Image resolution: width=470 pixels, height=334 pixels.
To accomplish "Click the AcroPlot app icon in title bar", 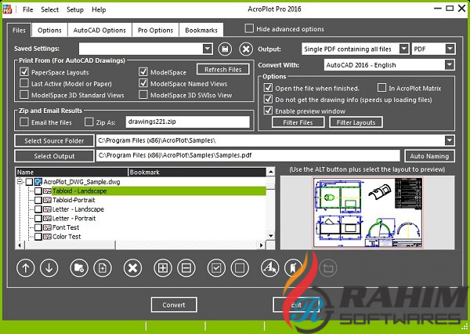I will tap(7, 9).
